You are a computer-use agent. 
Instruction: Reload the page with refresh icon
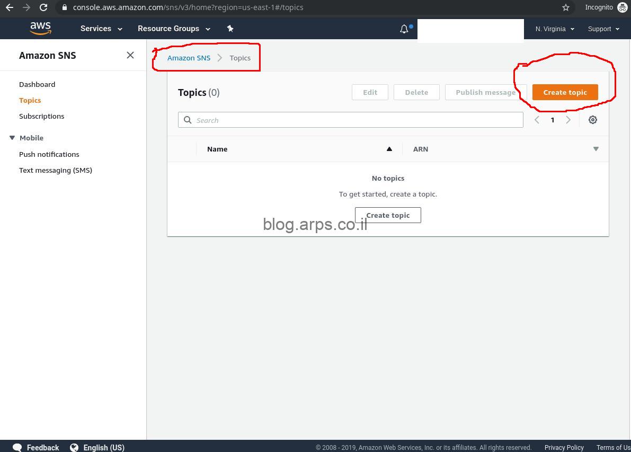43,7
